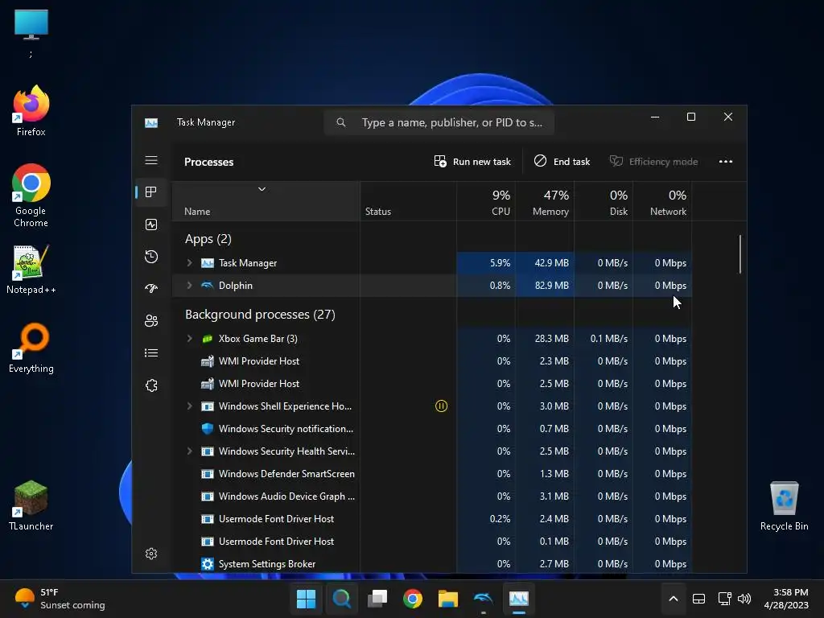This screenshot has width=824, height=618.
Task: Click the process list vertical scrollbar thumb
Action: point(740,253)
